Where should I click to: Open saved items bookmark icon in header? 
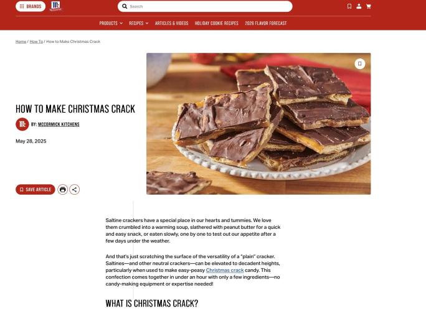pos(349,6)
